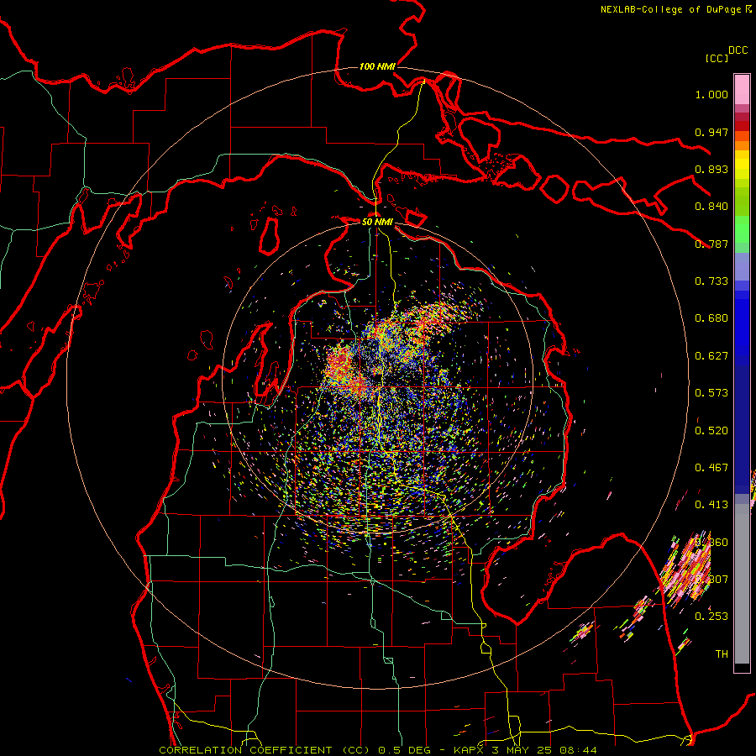This screenshot has height=756, width=756.
Task: Click the 0.253 scale value
Action: (x=711, y=617)
